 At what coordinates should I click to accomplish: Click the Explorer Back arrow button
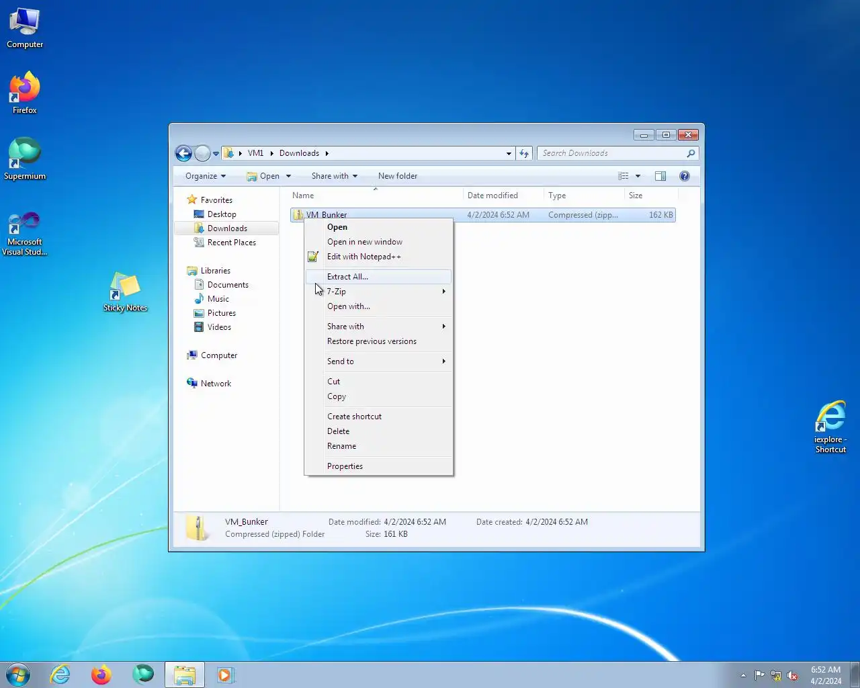183,153
